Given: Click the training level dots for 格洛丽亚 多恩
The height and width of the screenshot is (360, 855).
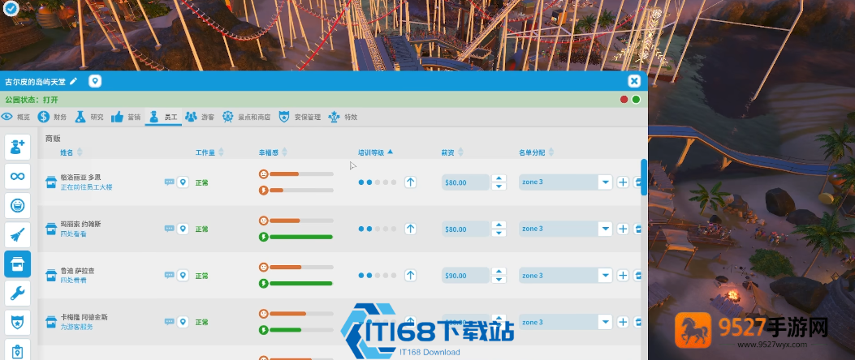Looking at the screenshot, I should coord(378,182).
